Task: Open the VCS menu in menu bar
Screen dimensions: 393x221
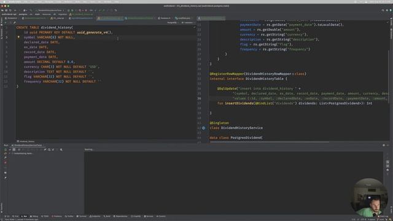Action: click(x=99, y=2)
